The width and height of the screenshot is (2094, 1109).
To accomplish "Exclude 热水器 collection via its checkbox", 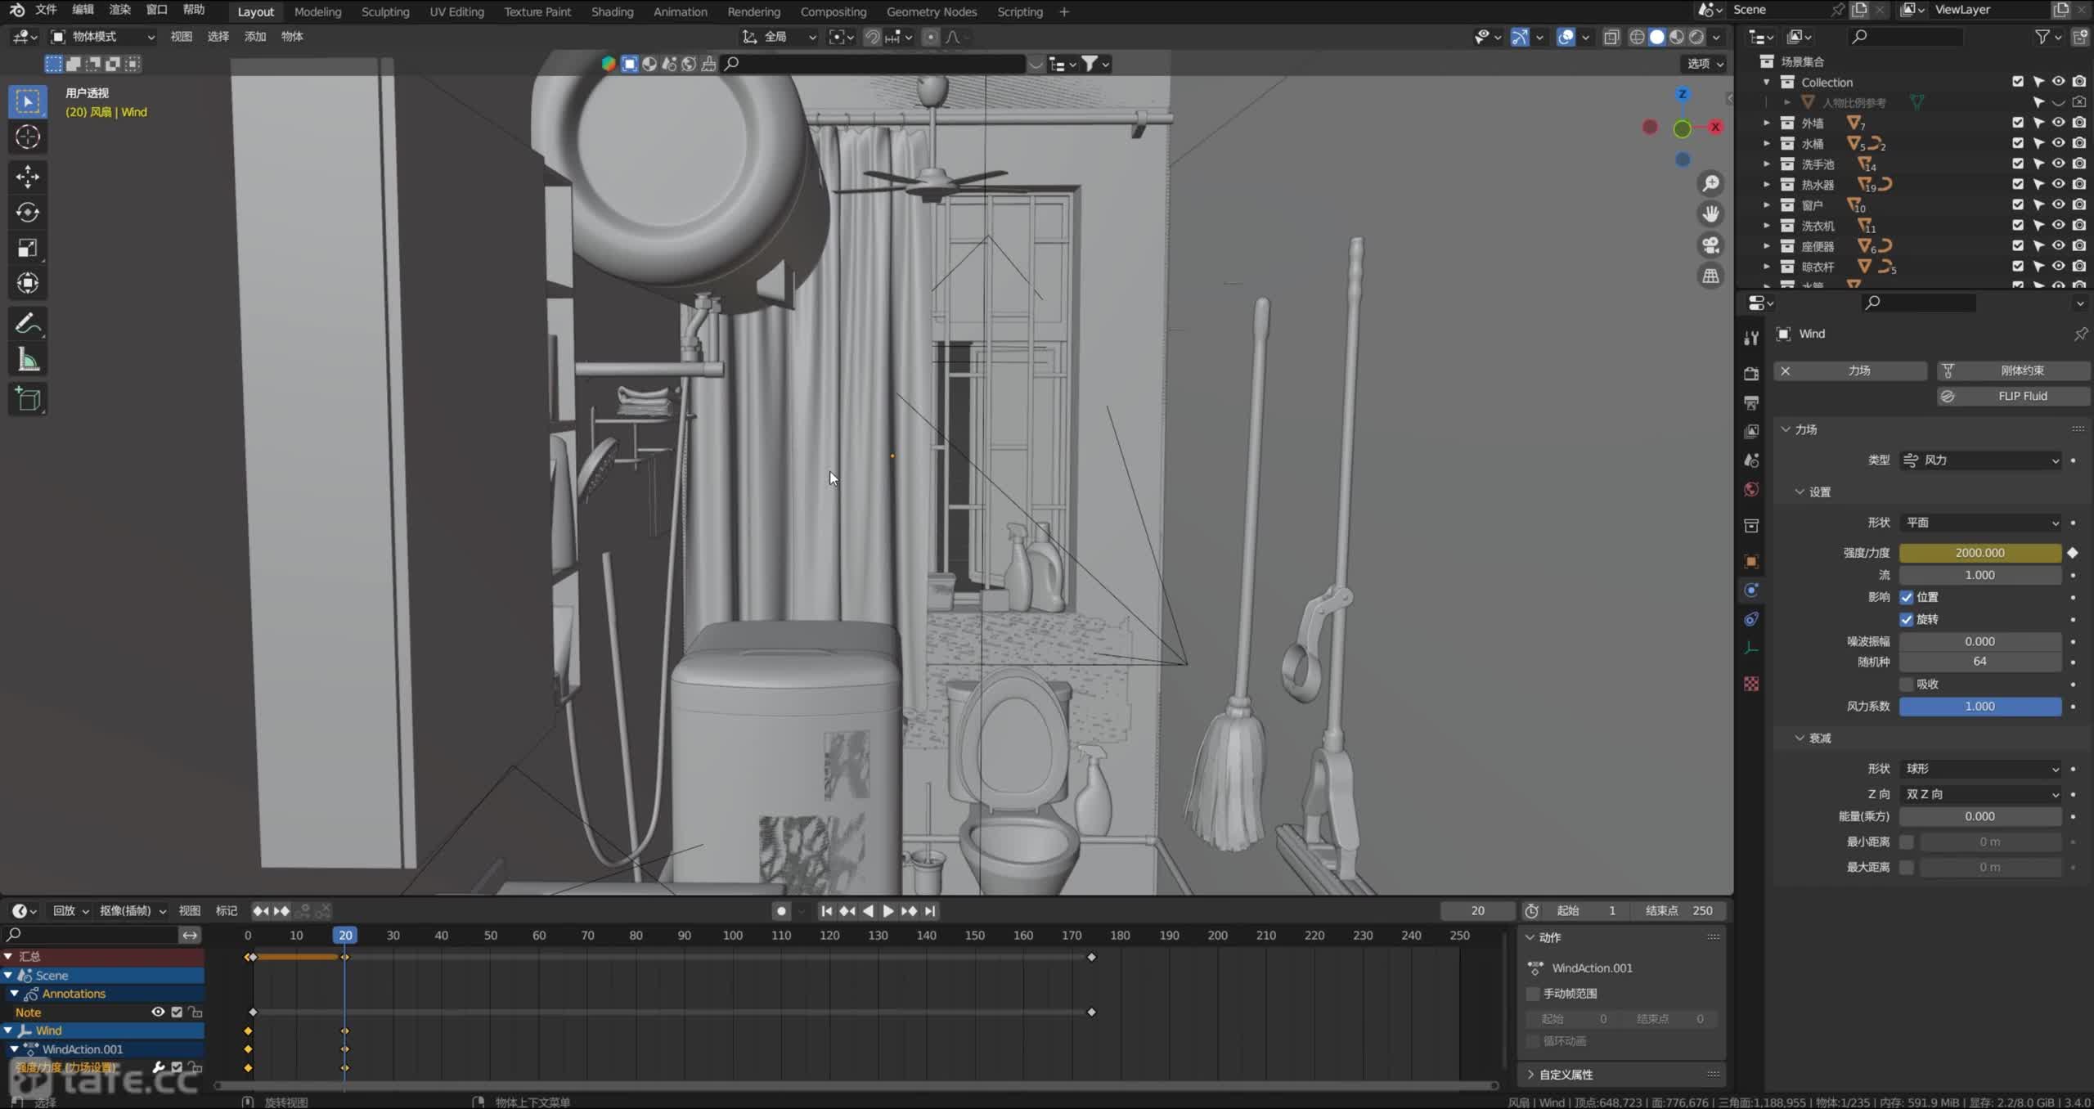I will [x=2018, y=184].
